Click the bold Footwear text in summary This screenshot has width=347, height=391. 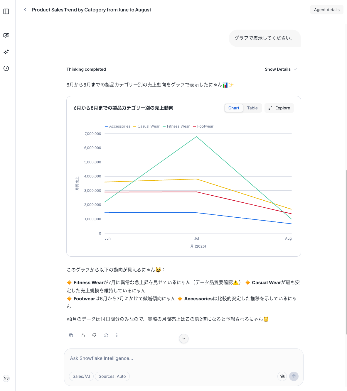tap(84, 299)
